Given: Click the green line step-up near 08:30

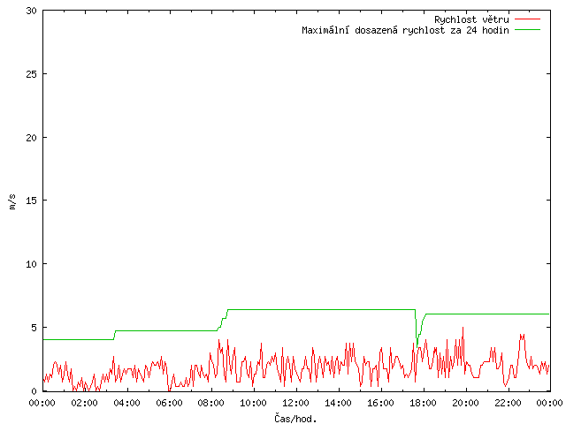Looking at the screenshot, I should 223,320.
